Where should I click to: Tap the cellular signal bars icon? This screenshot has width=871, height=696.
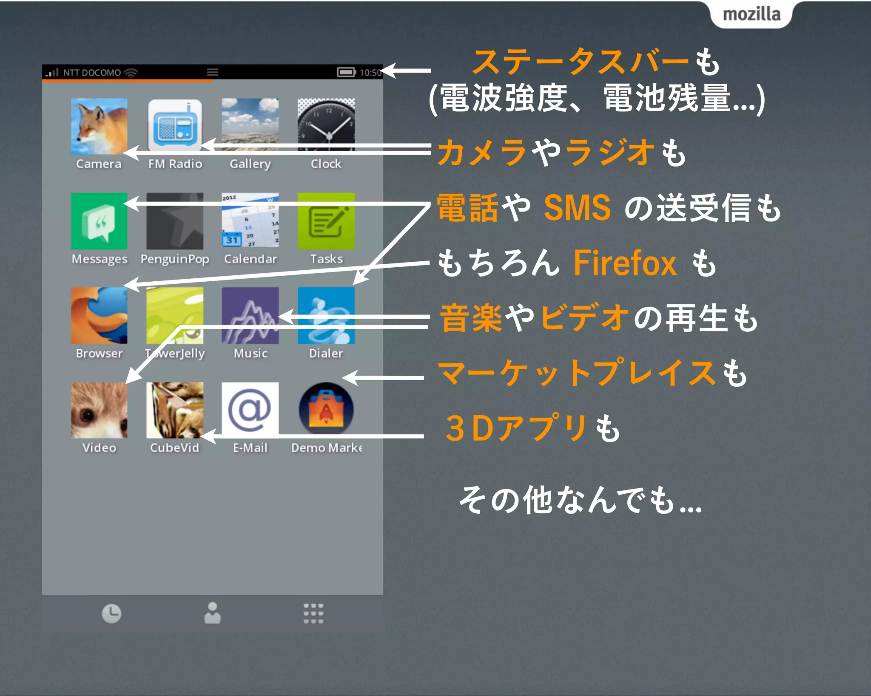tap(52, 73)
